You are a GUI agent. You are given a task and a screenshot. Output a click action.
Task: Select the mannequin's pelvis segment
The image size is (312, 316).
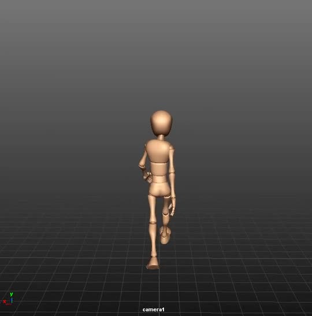[x=159, y=189]
